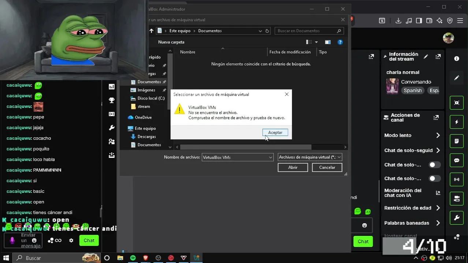This screenshot has width=468, height=263.
Task: Open the Nombre de archivo combo box
Action: point(271,157)
